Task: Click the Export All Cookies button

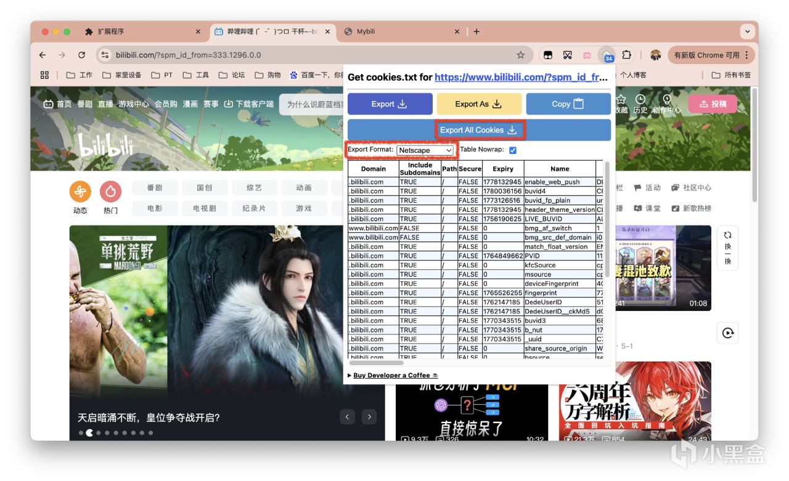Action: pyautogui.click(x=480, y=129)
